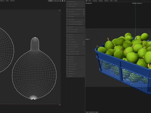Click the Mirror V icon
This screenshot has width=151, height=113.
pyautogui.click(x=67, y=37)
